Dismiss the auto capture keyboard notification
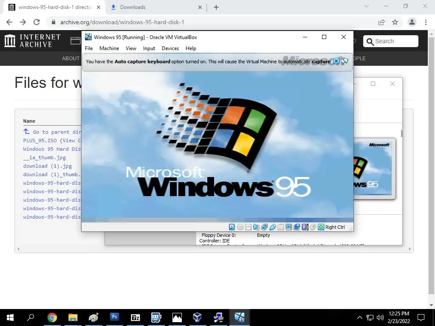The image size is (435, 326). (336, 61)
